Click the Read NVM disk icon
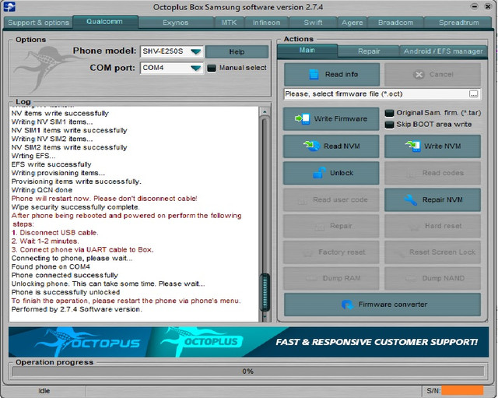Screen dimensions: 498x398 click(311, 146)
